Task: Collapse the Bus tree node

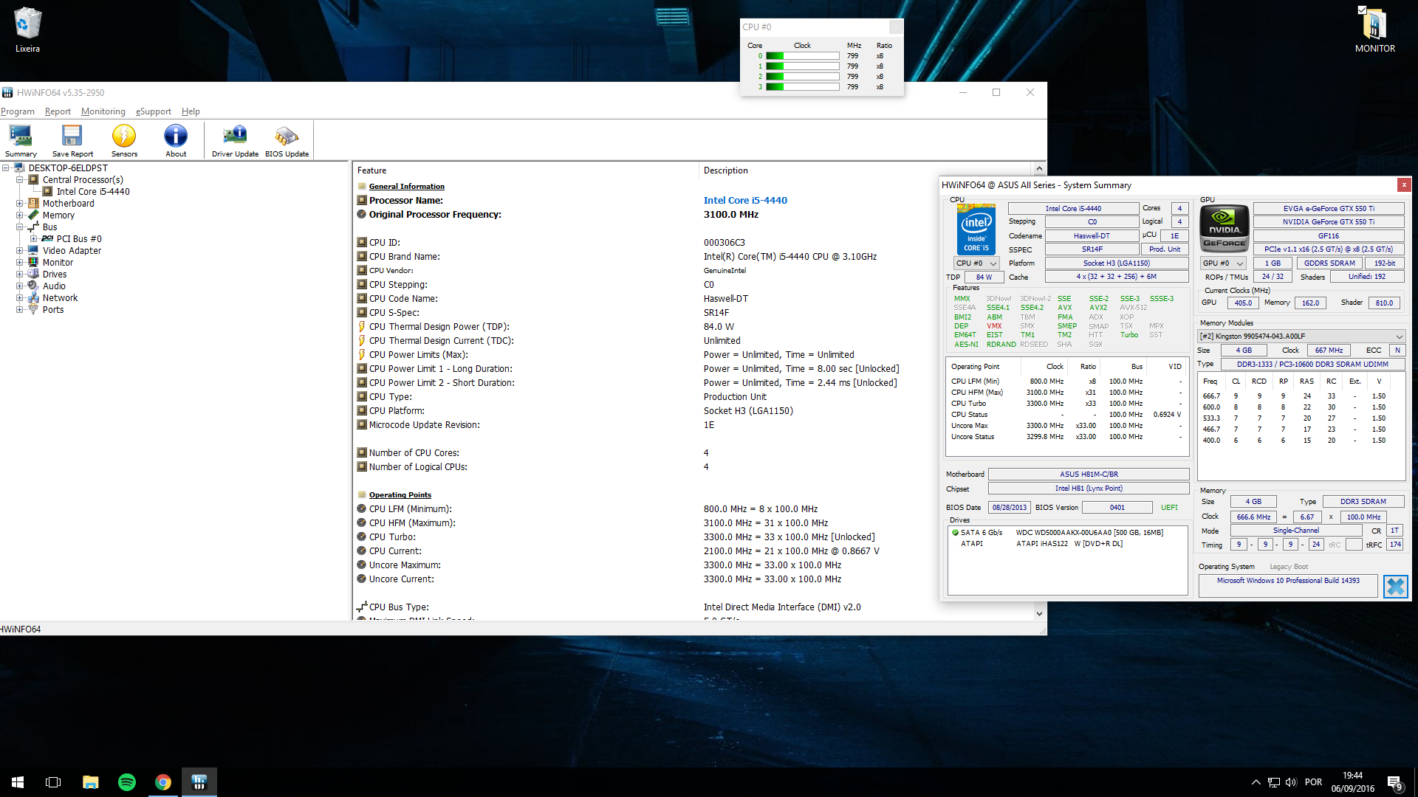Action: 20,227
